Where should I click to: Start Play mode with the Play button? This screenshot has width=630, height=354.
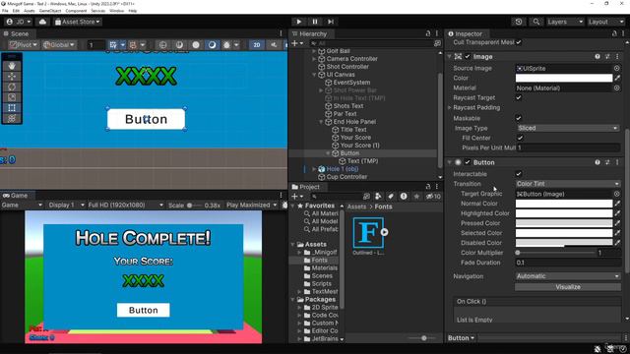pyautogui.click(x=298, y=22)
